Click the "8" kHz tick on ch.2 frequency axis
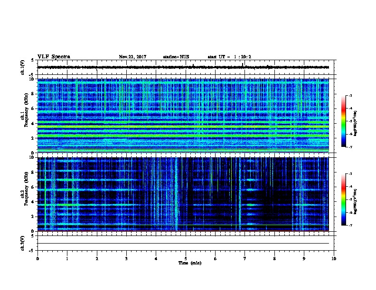 (x=33, y=172)
